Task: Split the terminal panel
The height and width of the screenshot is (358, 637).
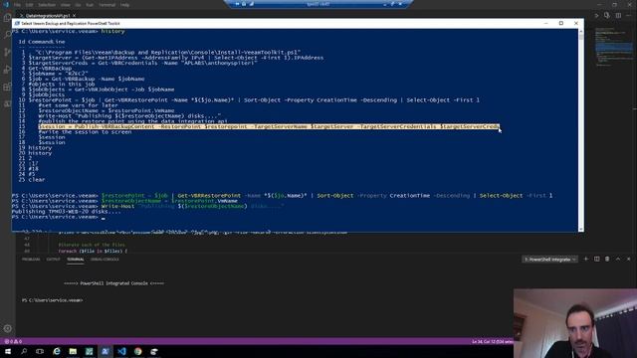Action: (x=597, y=259)
